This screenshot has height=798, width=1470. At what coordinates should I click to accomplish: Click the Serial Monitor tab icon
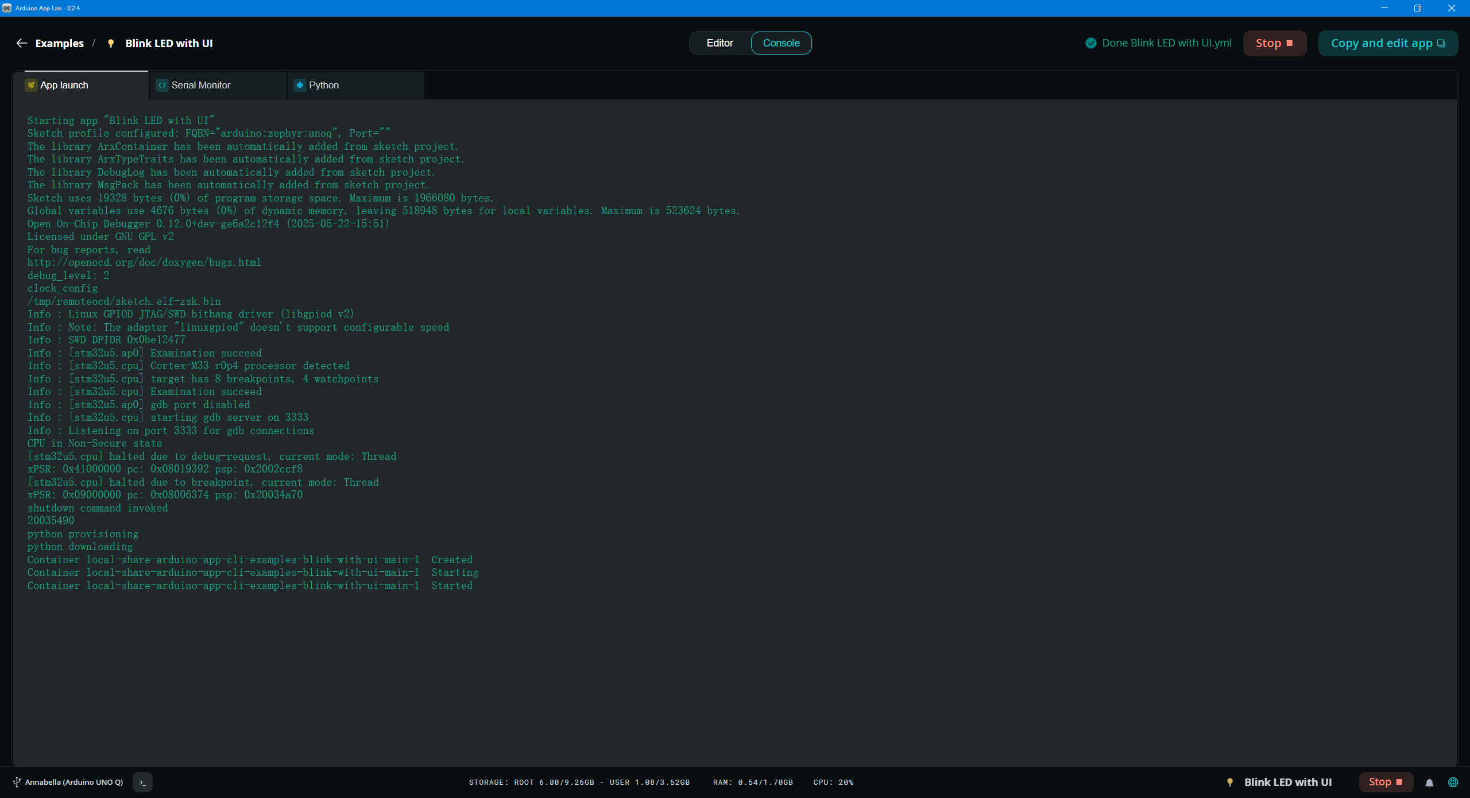(163, 85)
